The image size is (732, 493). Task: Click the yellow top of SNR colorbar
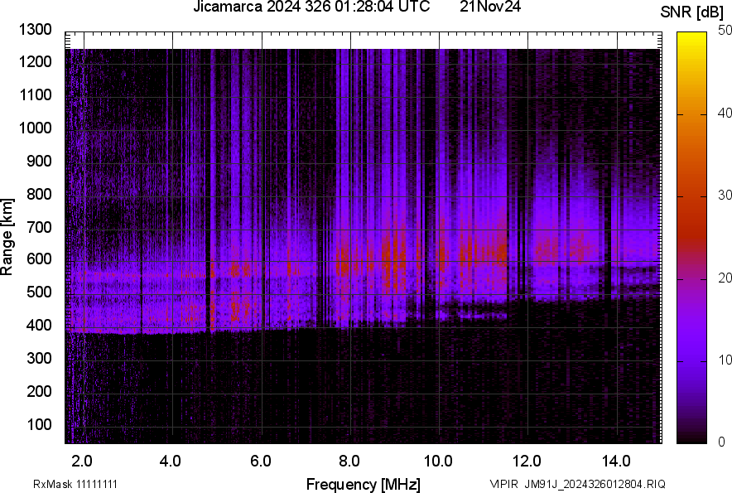(692, 37)
